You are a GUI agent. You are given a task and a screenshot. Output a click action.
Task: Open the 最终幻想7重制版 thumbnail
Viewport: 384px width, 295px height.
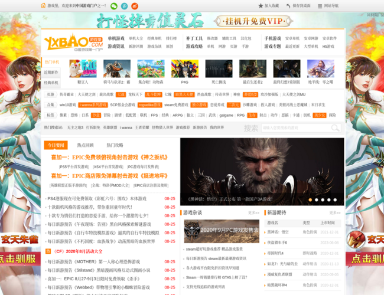click(x=287, y=69)
